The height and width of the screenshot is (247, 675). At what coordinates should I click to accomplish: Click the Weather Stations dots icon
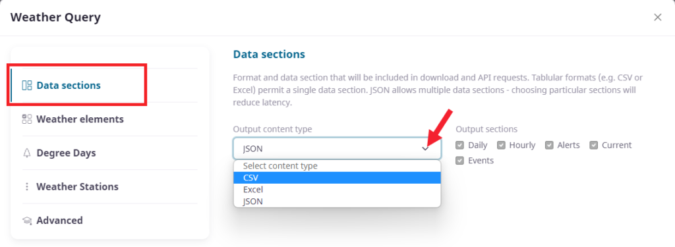(x=26, y=187)
